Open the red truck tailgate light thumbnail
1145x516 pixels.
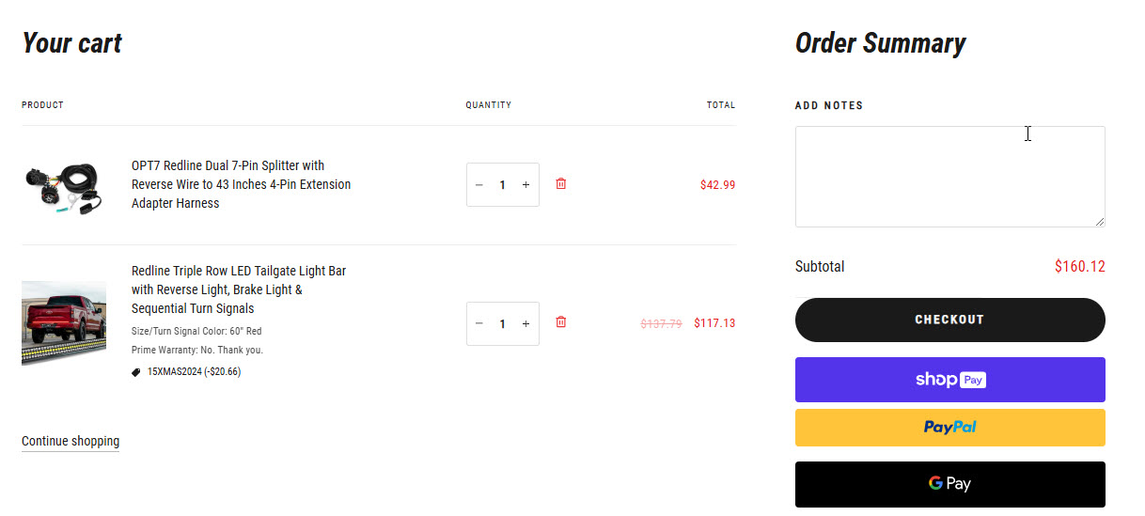pos(64,323)
